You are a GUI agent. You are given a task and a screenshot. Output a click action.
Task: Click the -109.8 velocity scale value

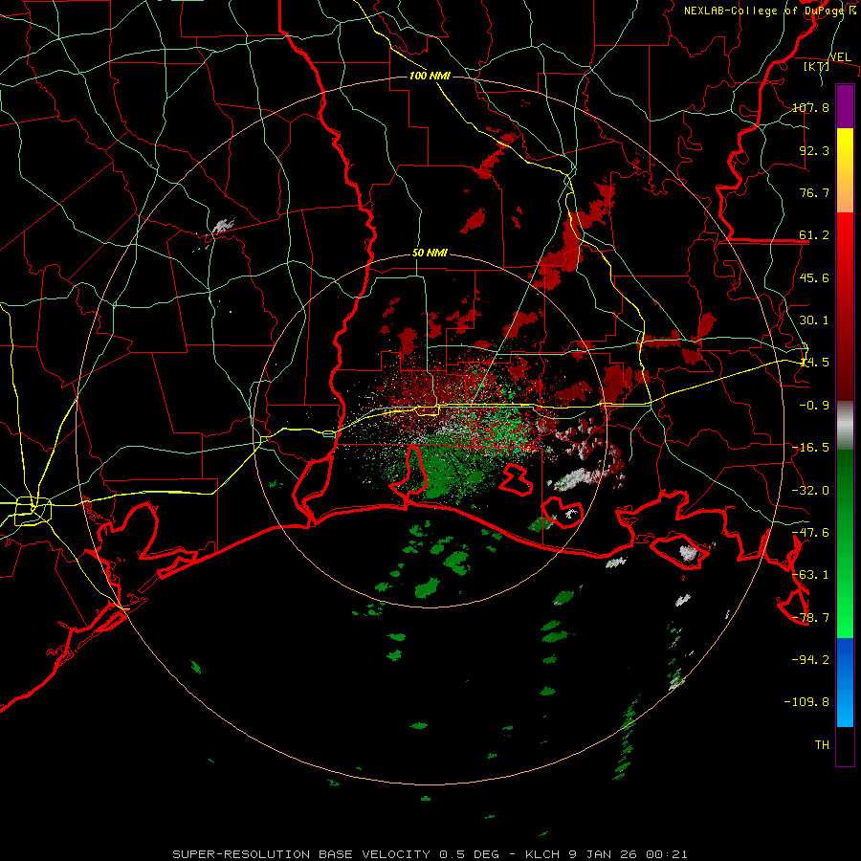[x=806, y=702]
